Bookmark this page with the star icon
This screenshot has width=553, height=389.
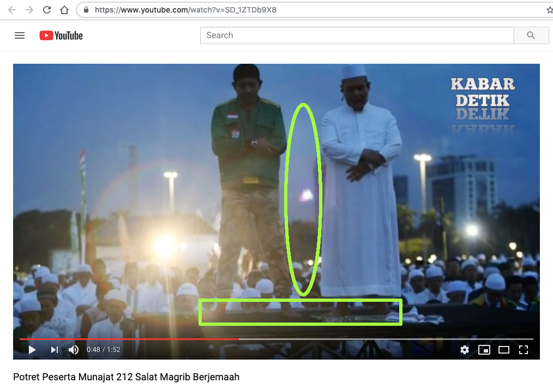pos(549,10)
